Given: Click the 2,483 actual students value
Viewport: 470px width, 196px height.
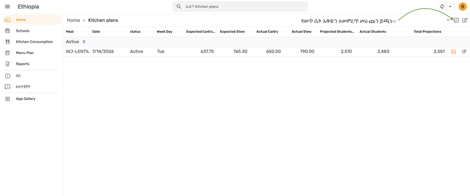Looking at the screenshot, I should (383, 51).
